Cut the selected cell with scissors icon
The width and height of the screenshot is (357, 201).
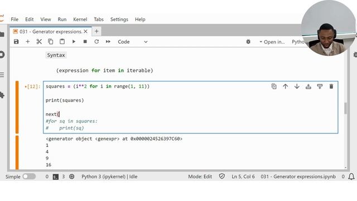(x=39, y=42)
